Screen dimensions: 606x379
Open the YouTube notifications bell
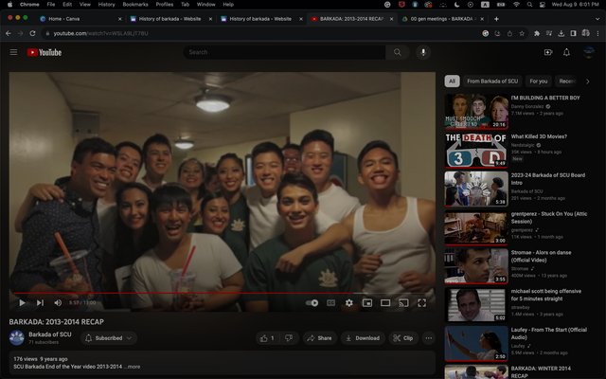click(x=566, y=52)
